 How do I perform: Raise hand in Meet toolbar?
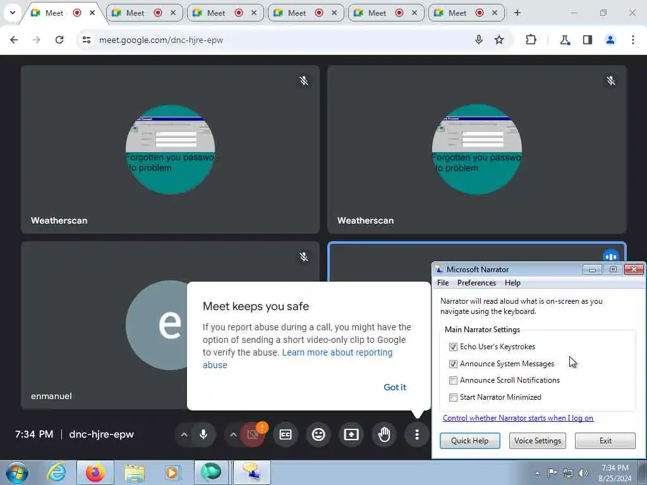(x=384, y=434)
